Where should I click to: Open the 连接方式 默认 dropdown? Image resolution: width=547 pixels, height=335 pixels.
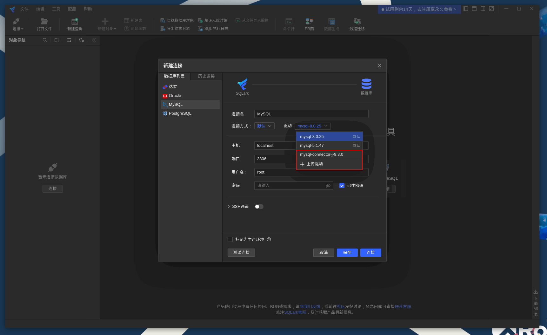click(x=264, y=126)
